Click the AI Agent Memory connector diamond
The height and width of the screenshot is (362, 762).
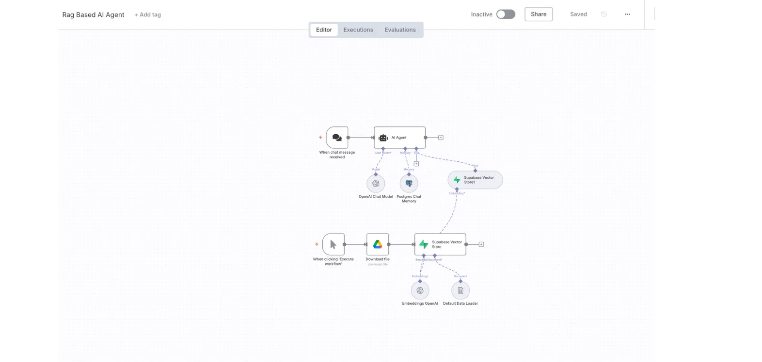coord(405,149)
